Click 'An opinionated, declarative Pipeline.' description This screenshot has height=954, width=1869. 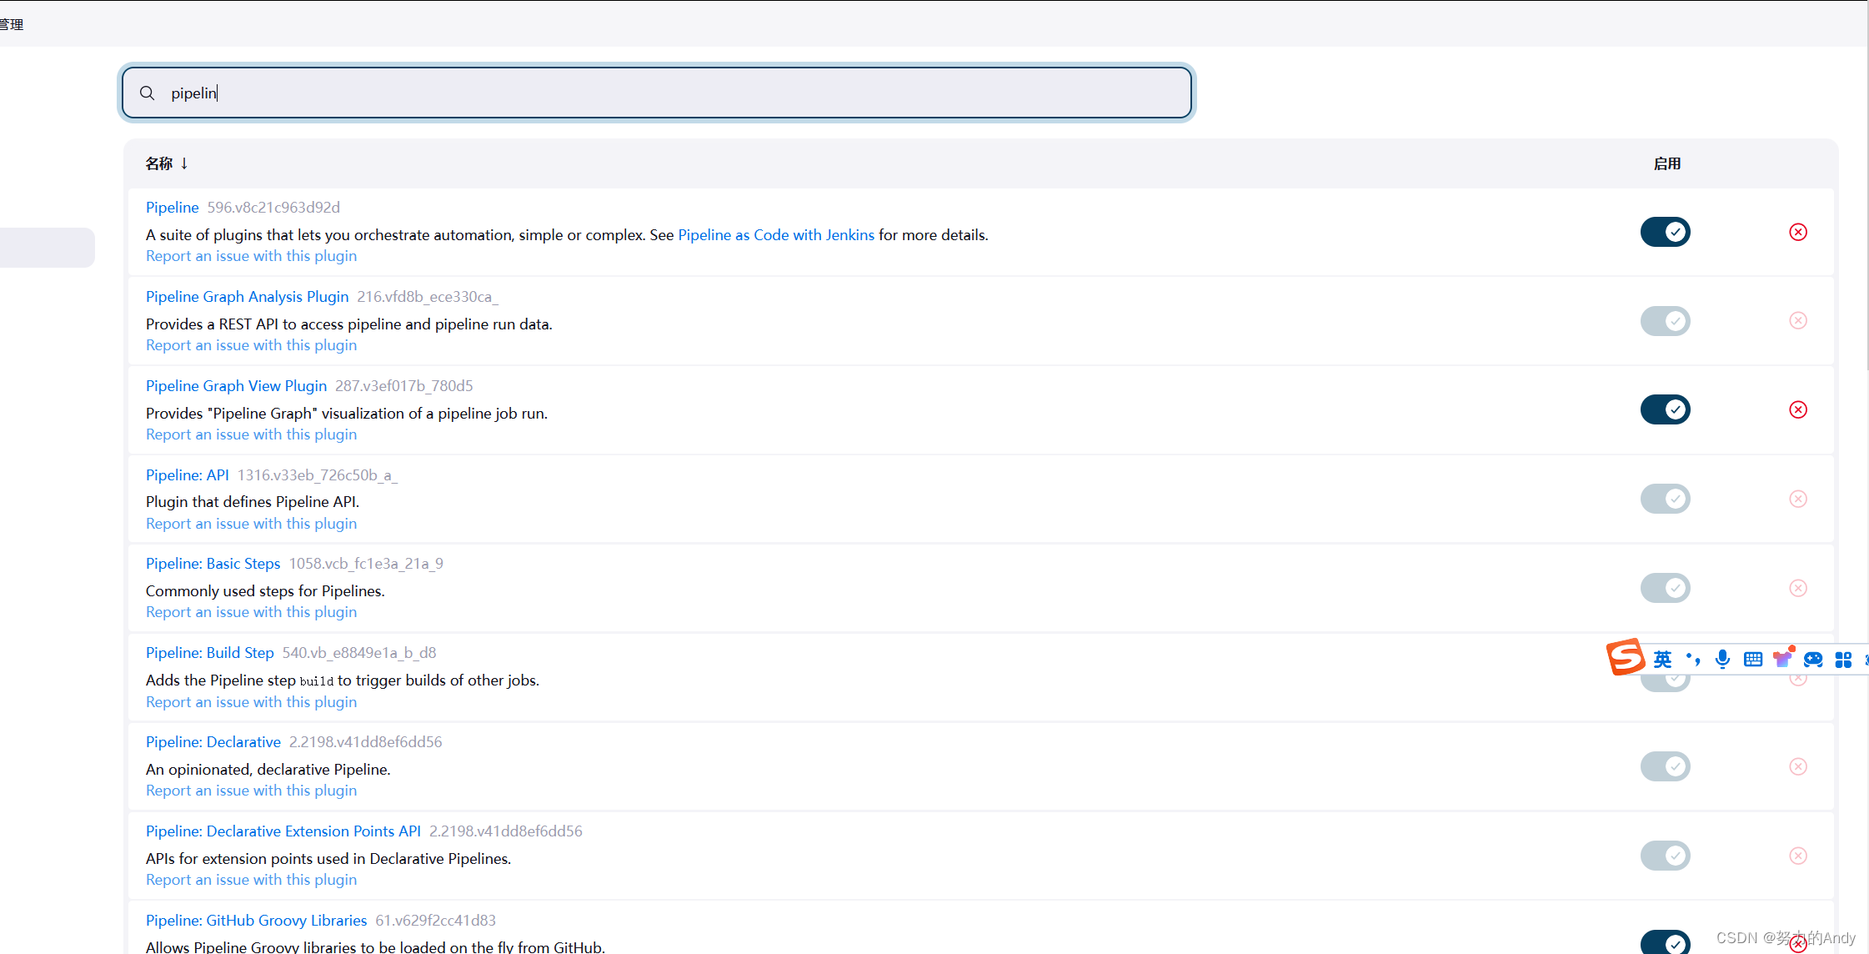pos(268,770)
